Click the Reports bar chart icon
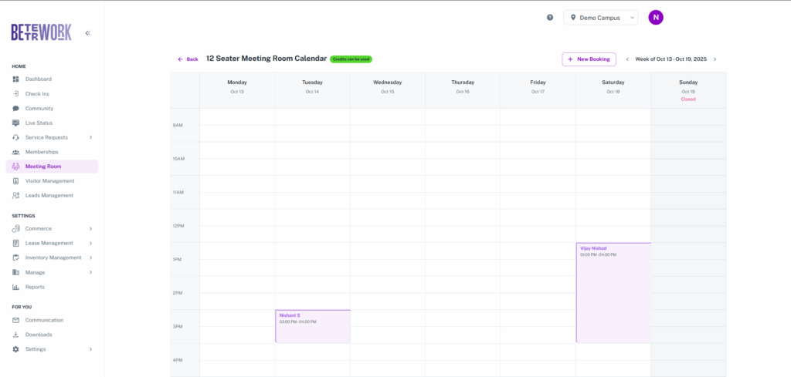 click(16, 287)
